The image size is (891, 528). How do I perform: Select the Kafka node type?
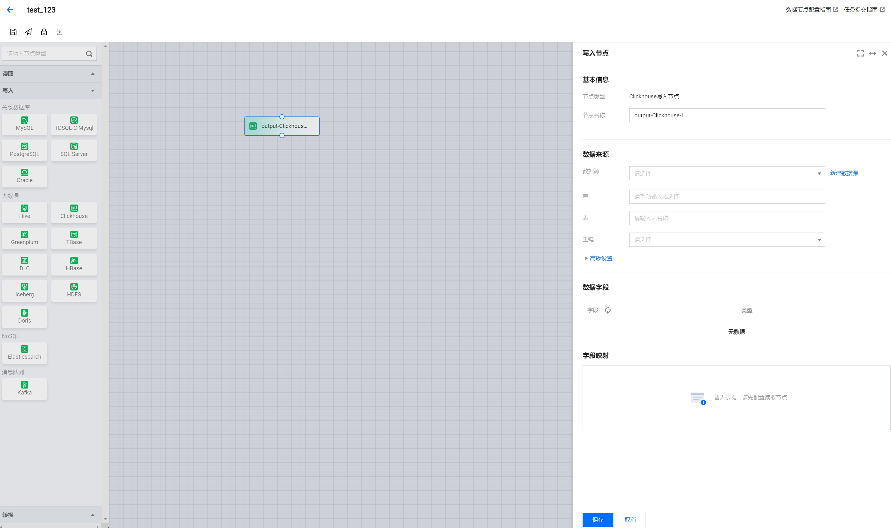(25, 389)
